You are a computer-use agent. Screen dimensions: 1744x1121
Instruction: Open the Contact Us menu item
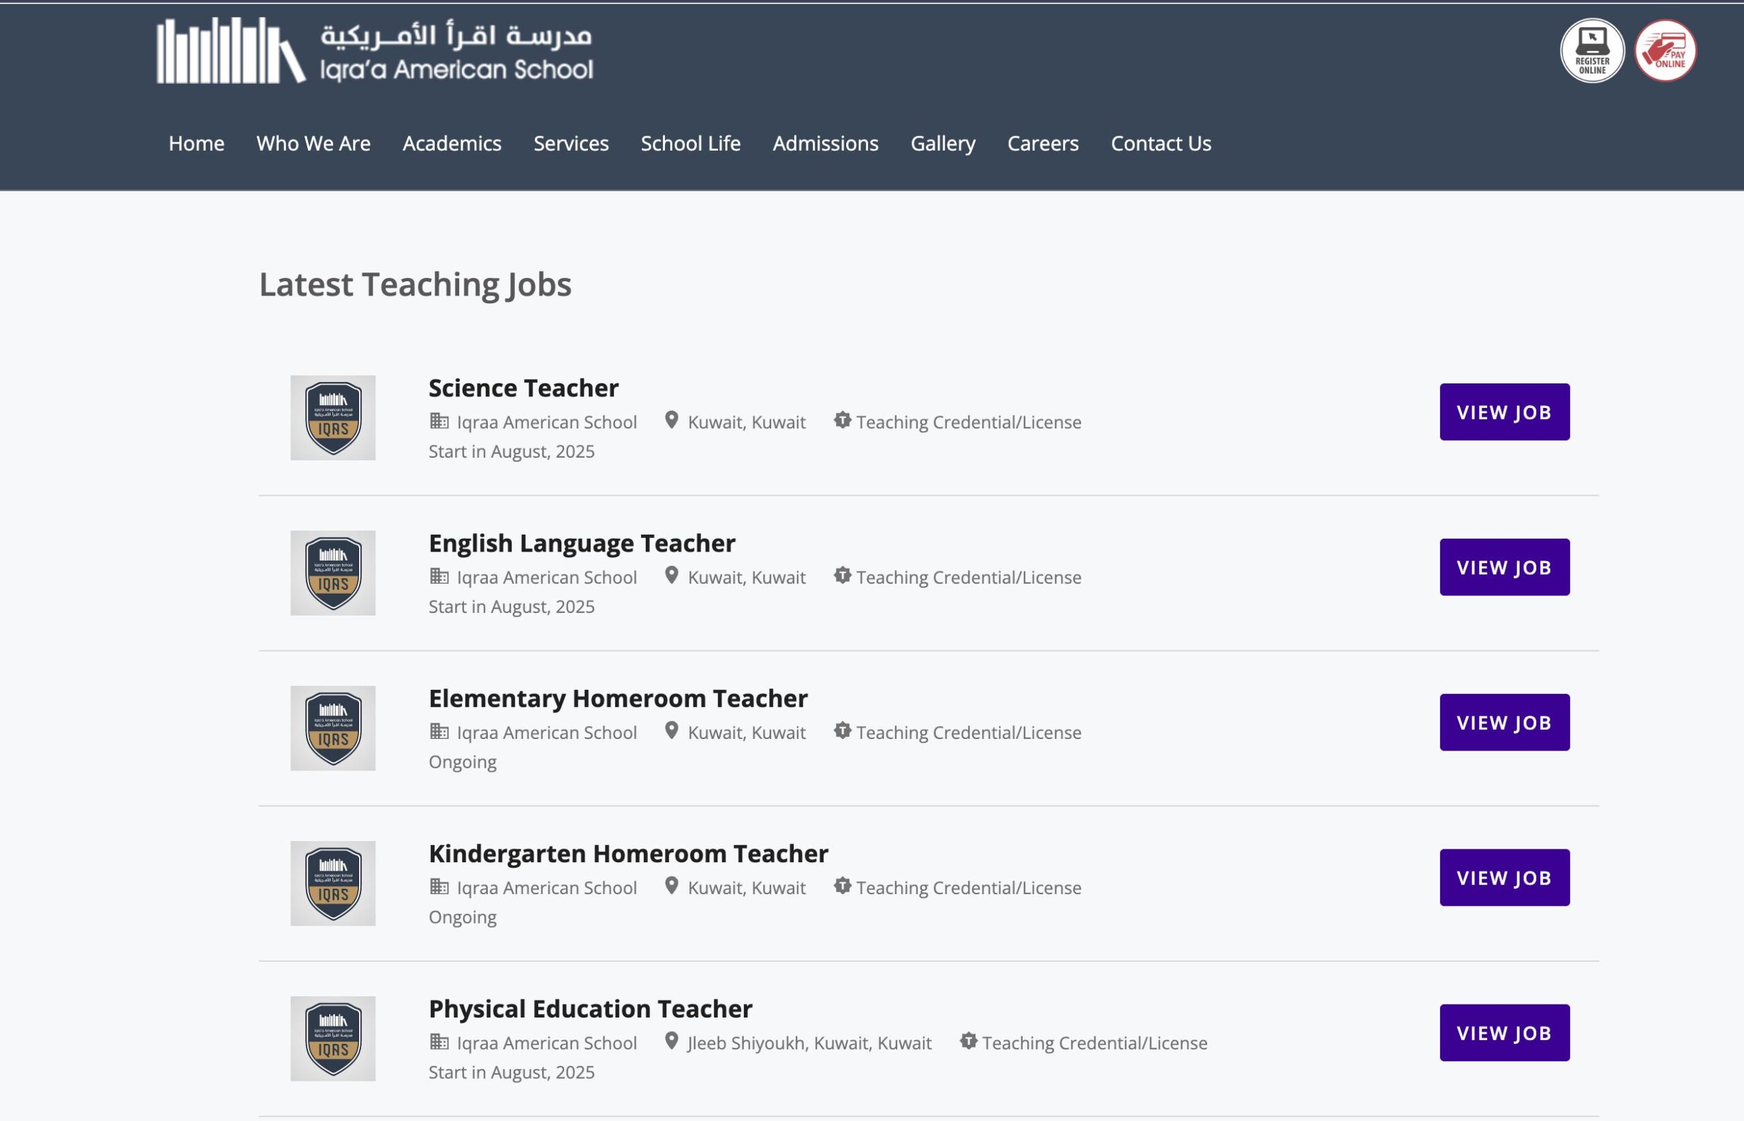1161,144
